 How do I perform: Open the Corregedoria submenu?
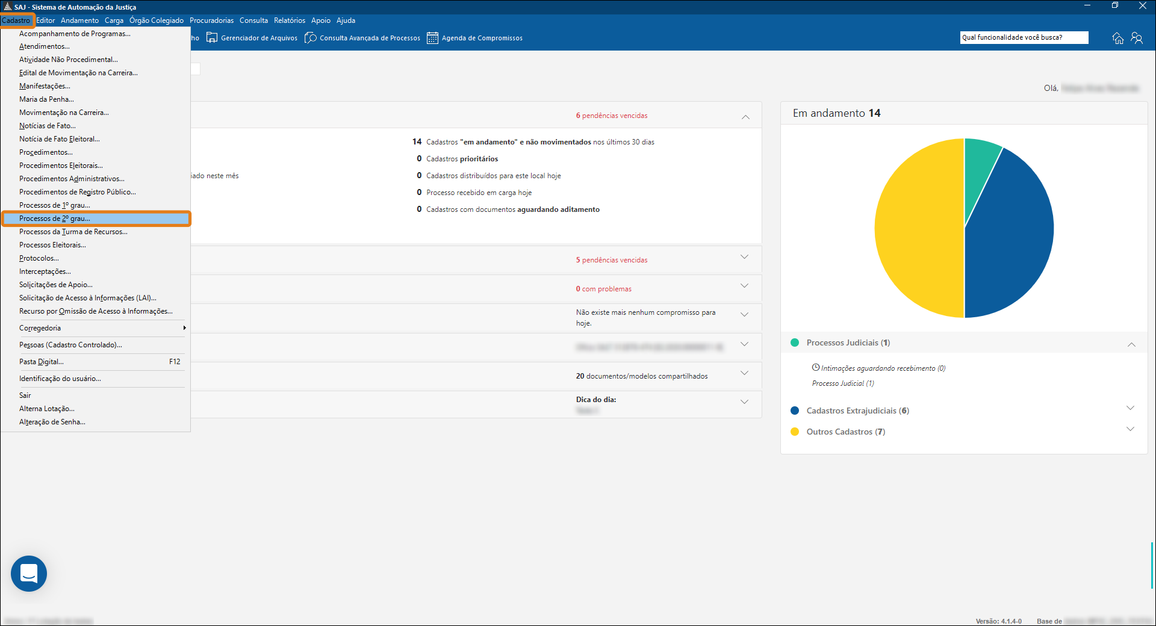(x=96, y=328)
